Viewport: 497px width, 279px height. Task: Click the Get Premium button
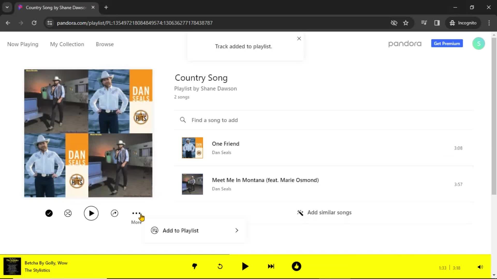pos(447,44)
